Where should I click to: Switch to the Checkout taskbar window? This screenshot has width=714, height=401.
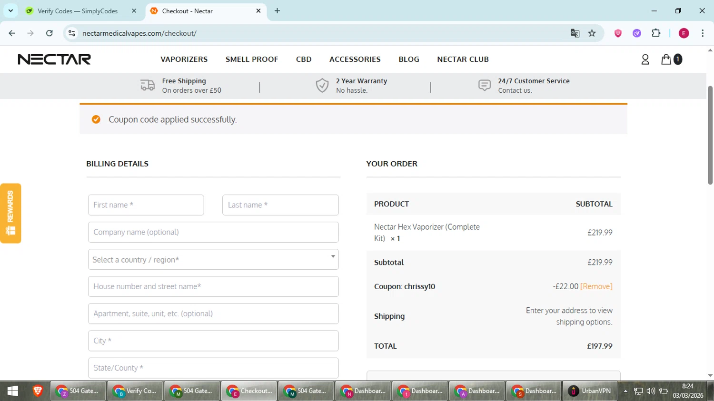249,391
